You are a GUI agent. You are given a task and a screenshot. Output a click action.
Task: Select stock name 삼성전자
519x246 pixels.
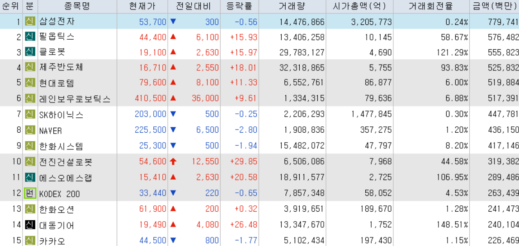[57, 22]
